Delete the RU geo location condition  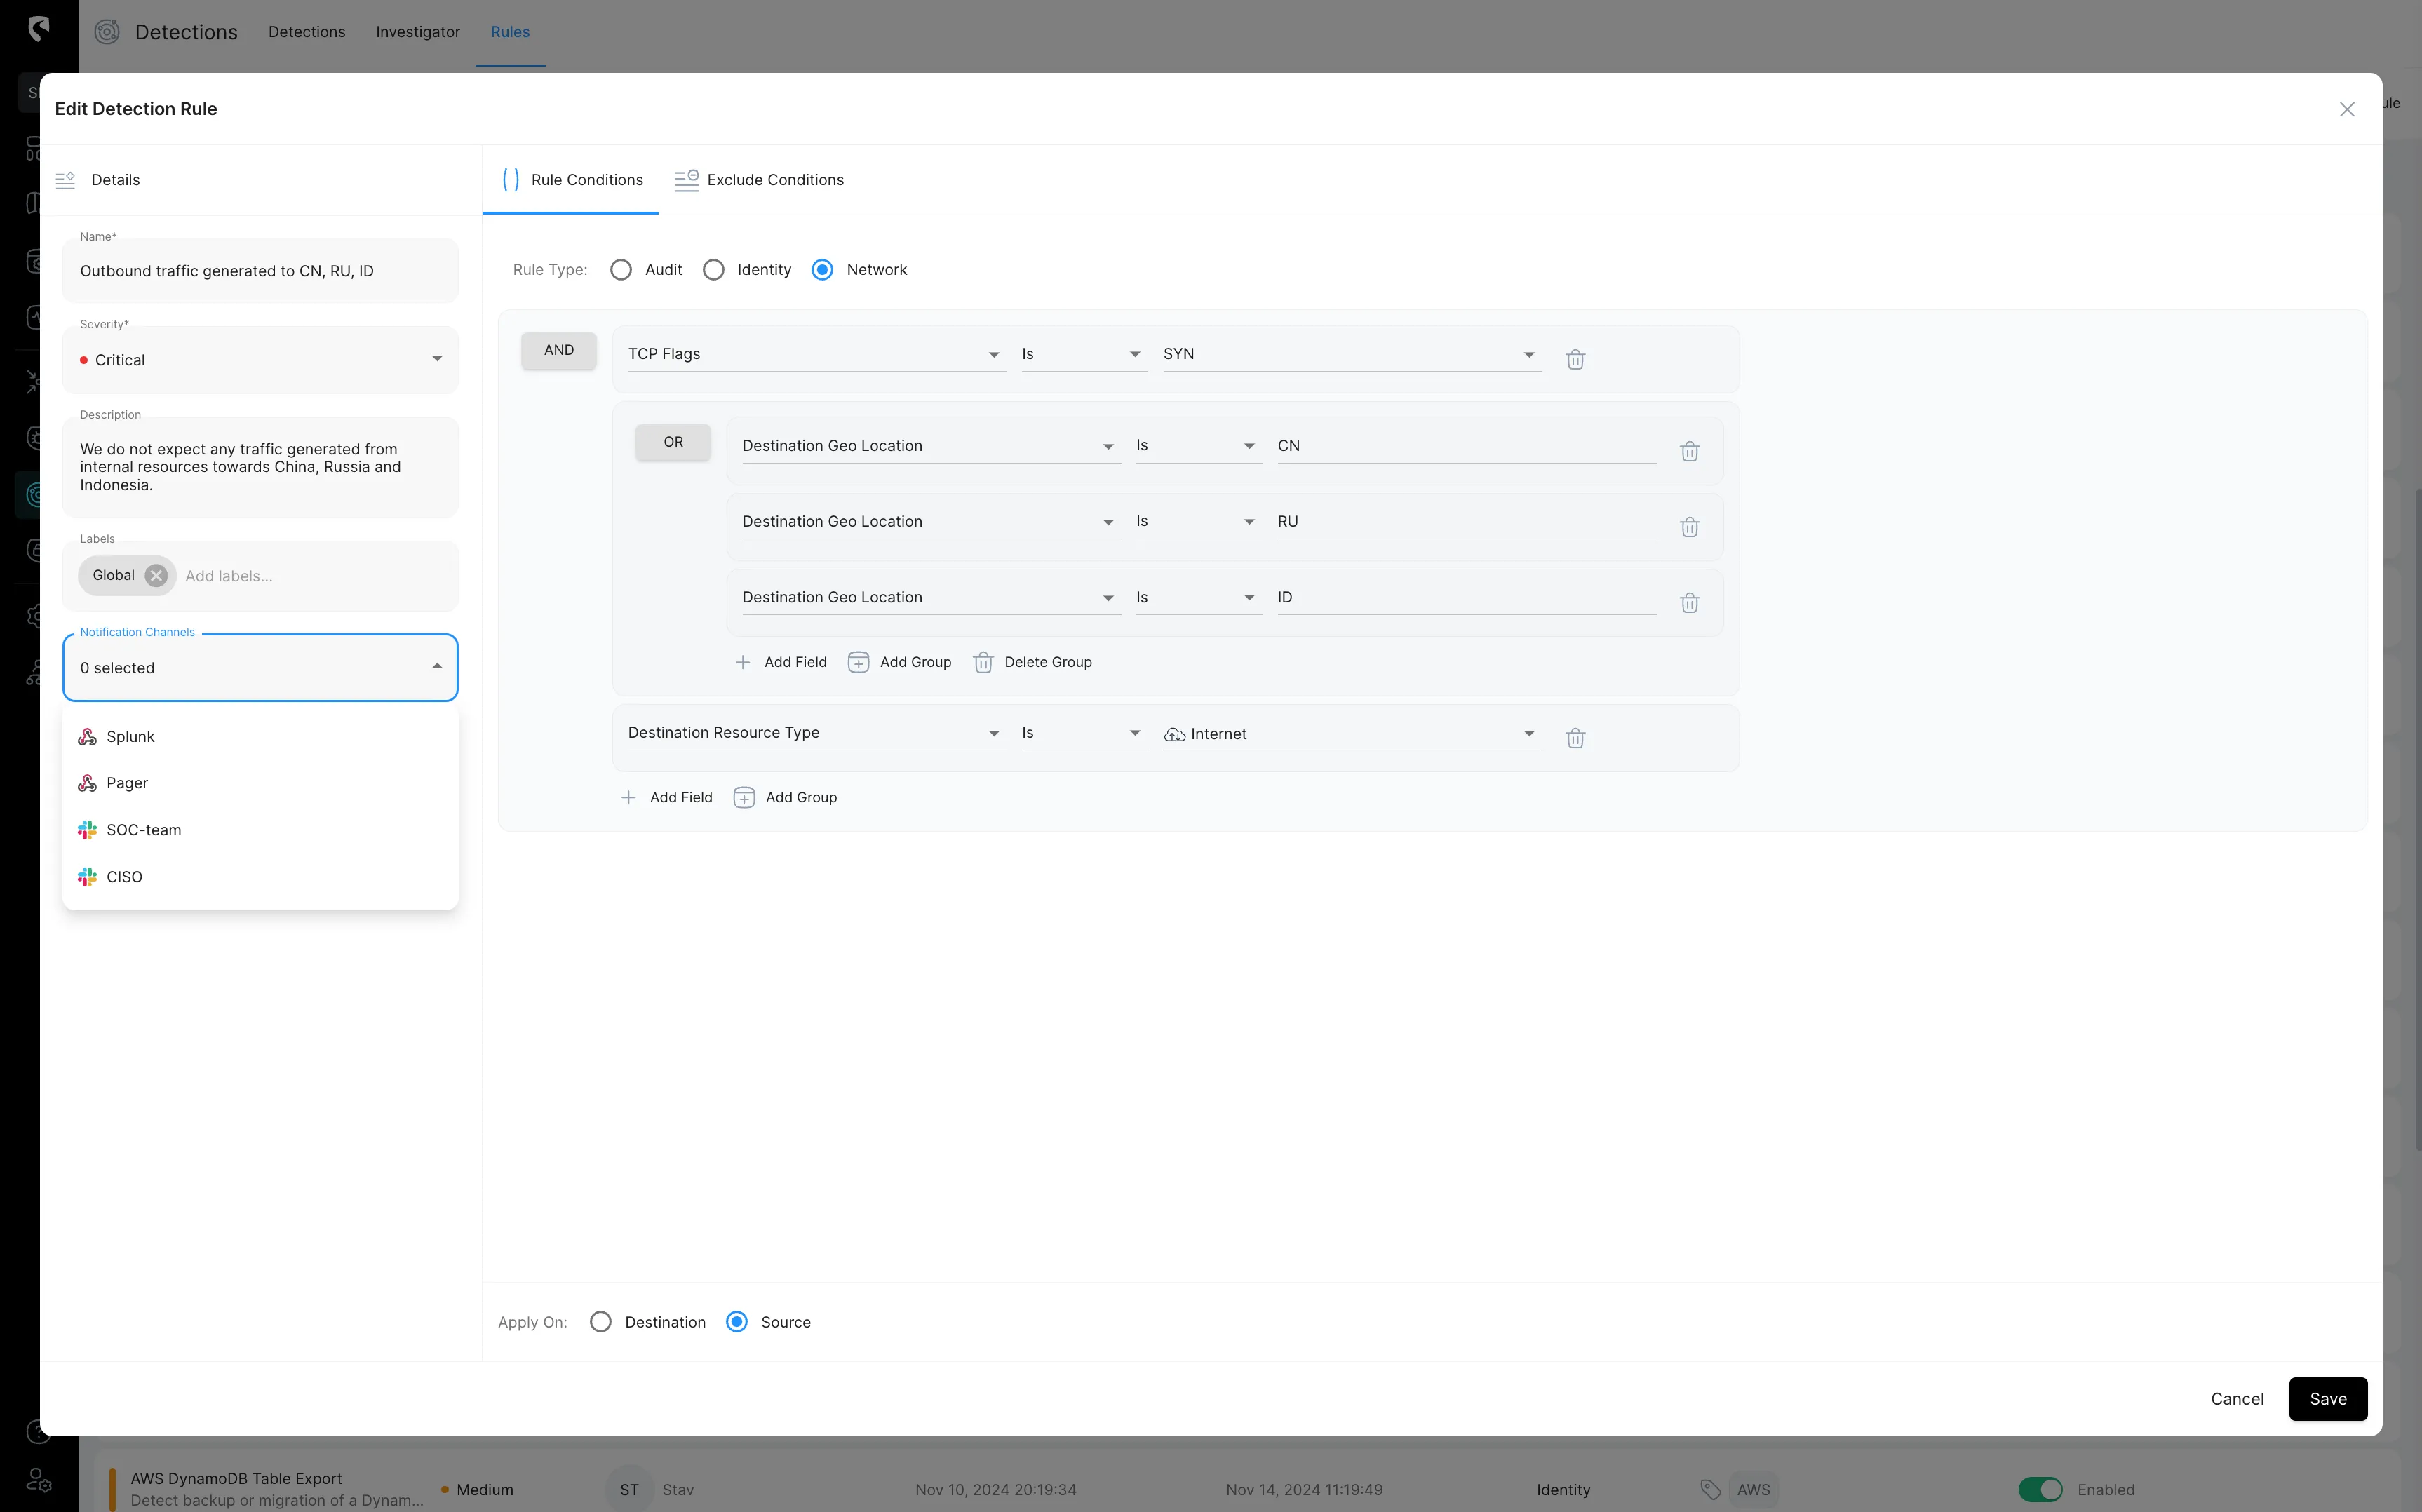[x=1689, y=527]
